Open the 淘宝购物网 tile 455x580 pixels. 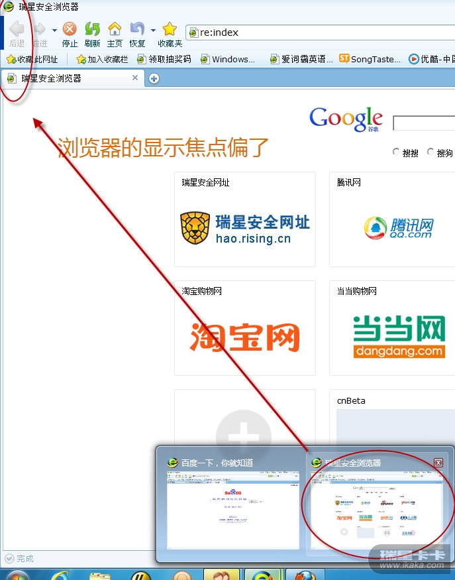click(245, 328)
